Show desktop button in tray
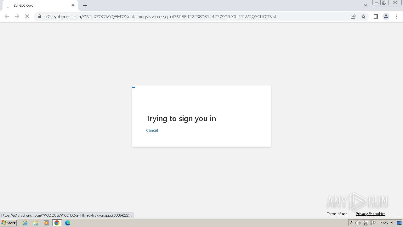This screenshot has width=403, height=227. 399,223
